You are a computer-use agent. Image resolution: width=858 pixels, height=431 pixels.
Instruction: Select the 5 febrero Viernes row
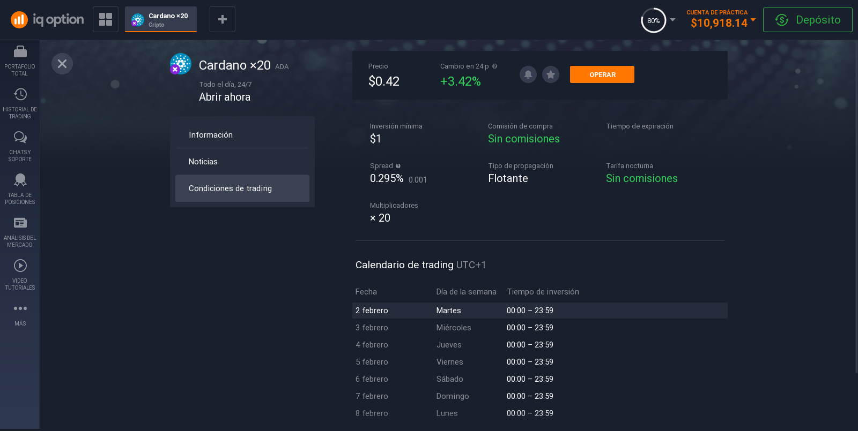click(540, 362)
